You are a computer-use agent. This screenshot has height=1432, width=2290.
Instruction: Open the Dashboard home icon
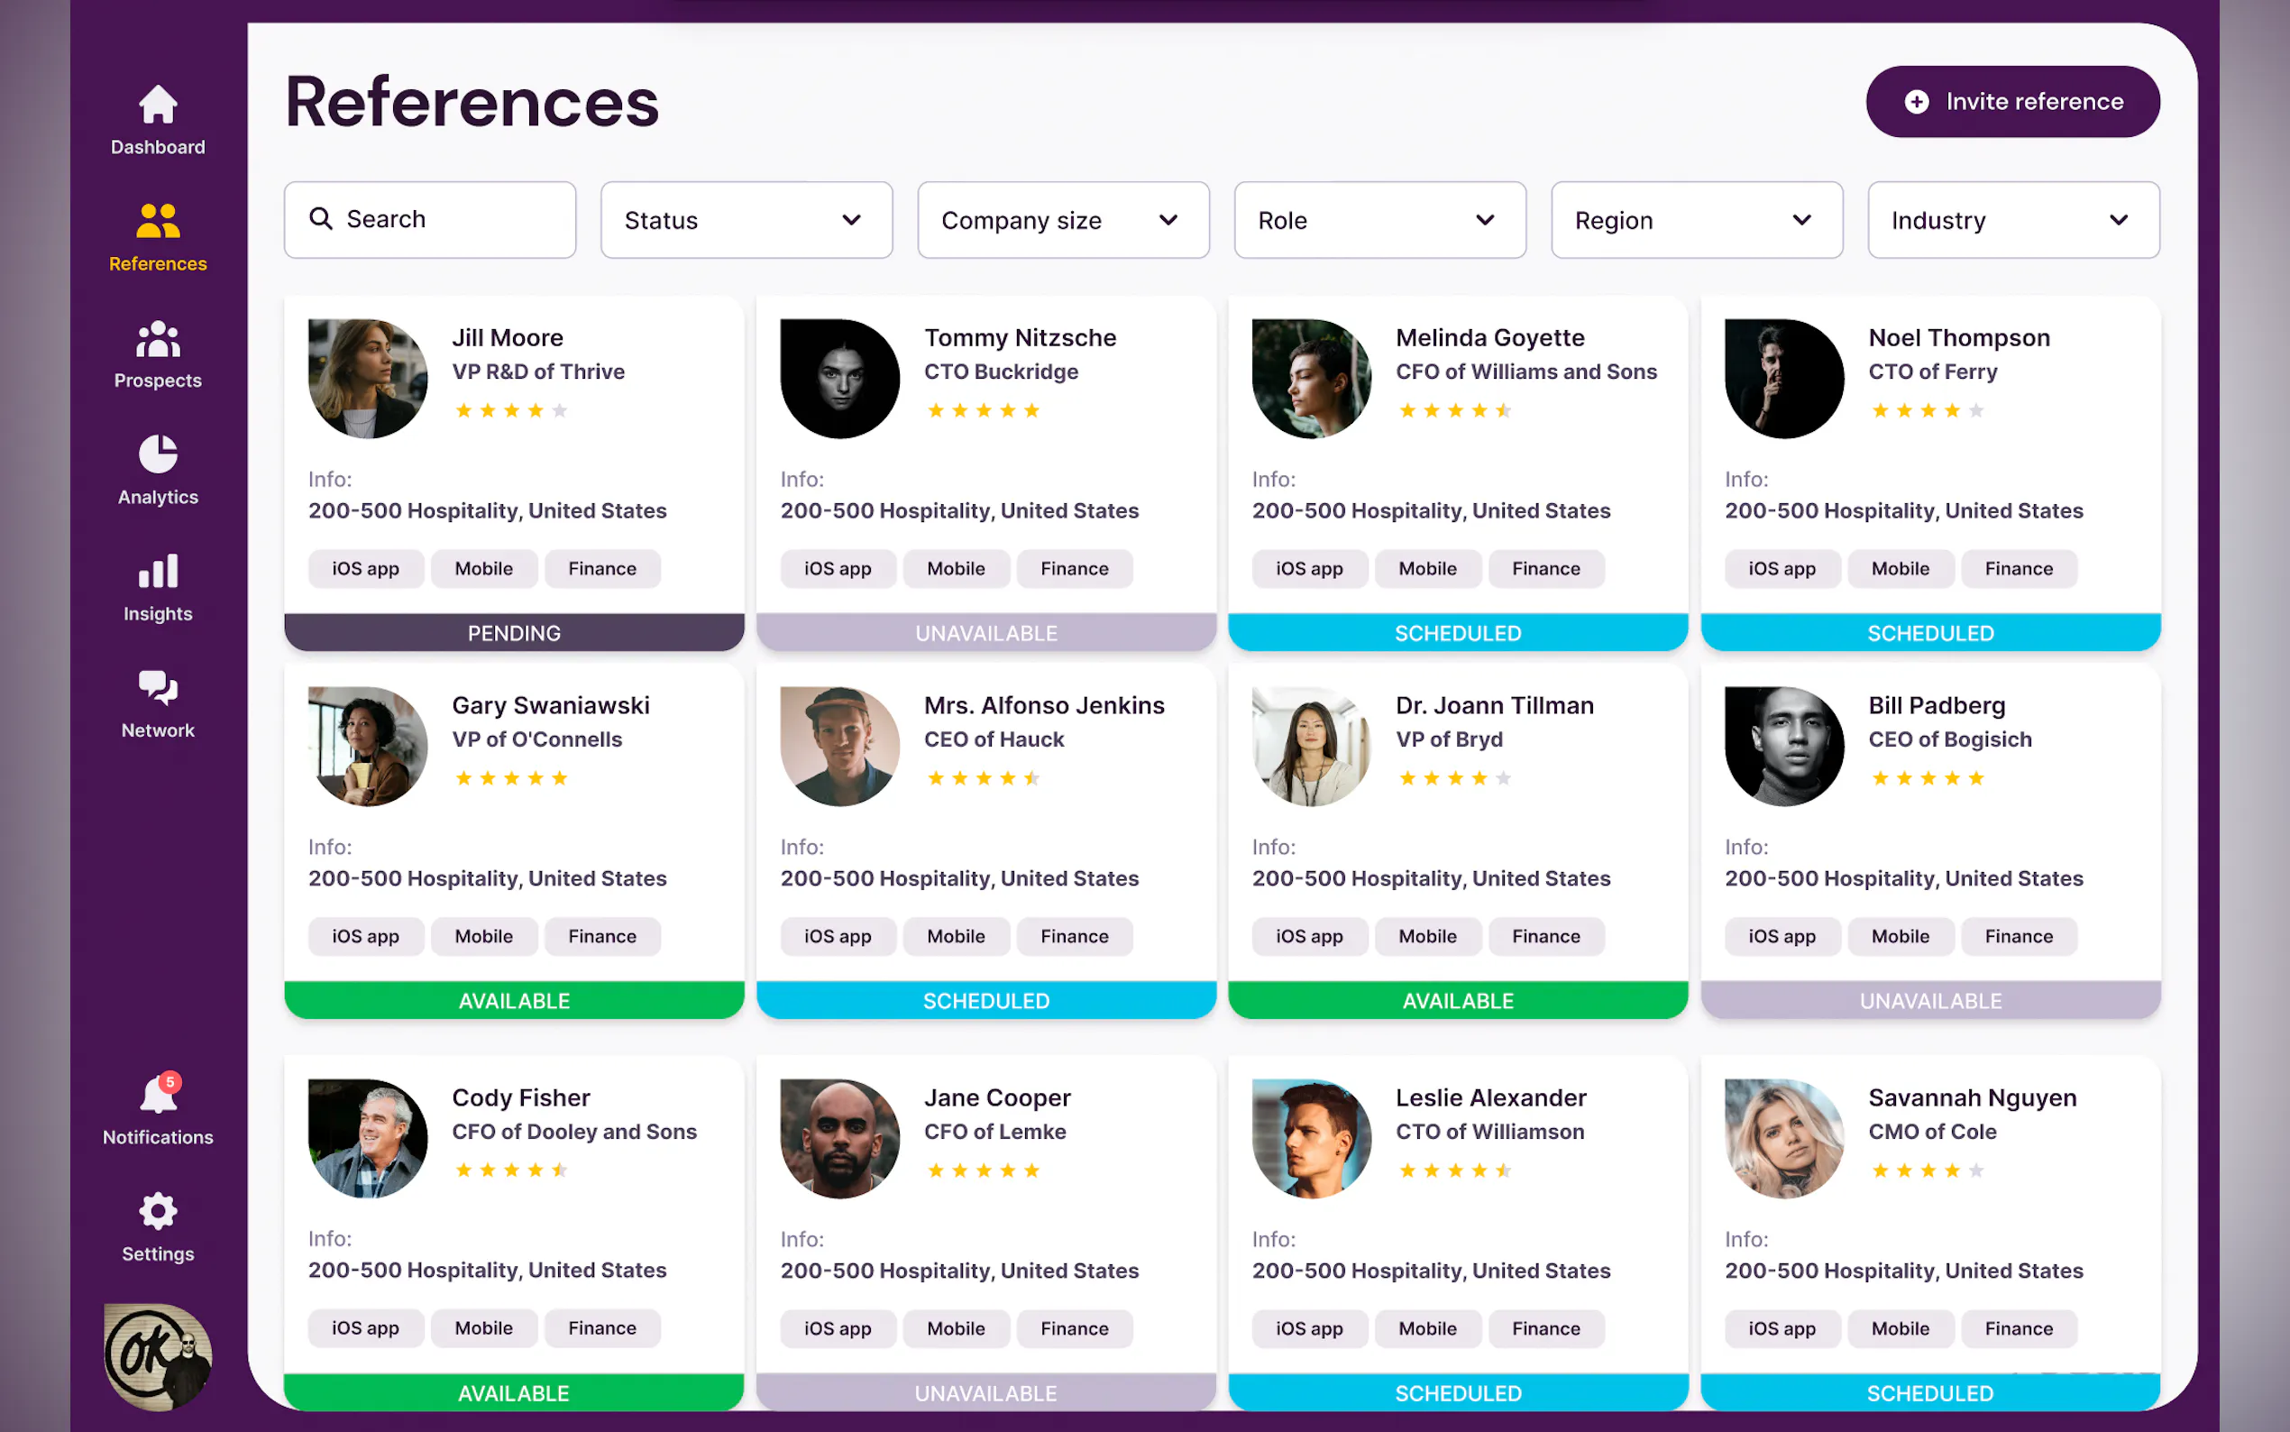157,106
